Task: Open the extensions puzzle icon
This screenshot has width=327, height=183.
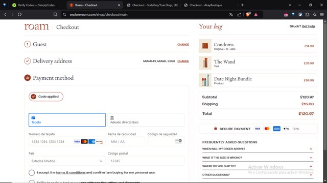Action: click(308, 15)
